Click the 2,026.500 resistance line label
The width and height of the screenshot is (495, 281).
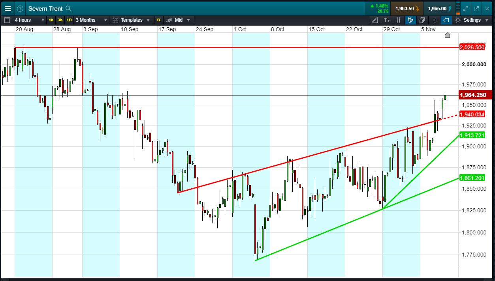472,47
